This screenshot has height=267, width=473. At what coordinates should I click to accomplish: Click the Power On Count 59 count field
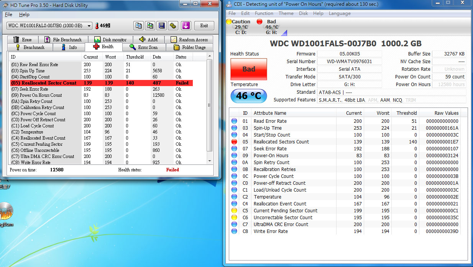tap(450, 77)
